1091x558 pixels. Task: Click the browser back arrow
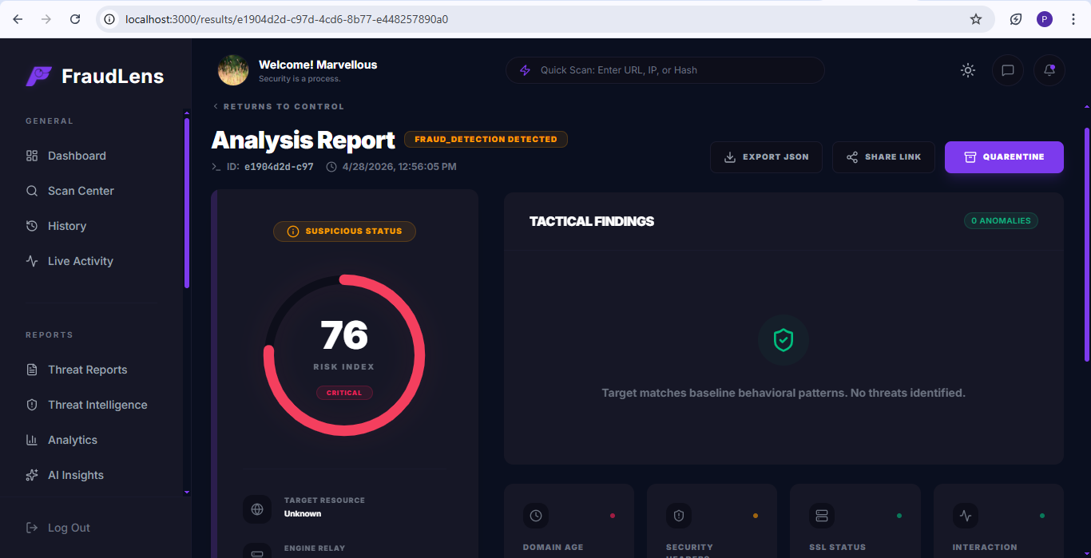pyautogui.click(x=18, y=19)
